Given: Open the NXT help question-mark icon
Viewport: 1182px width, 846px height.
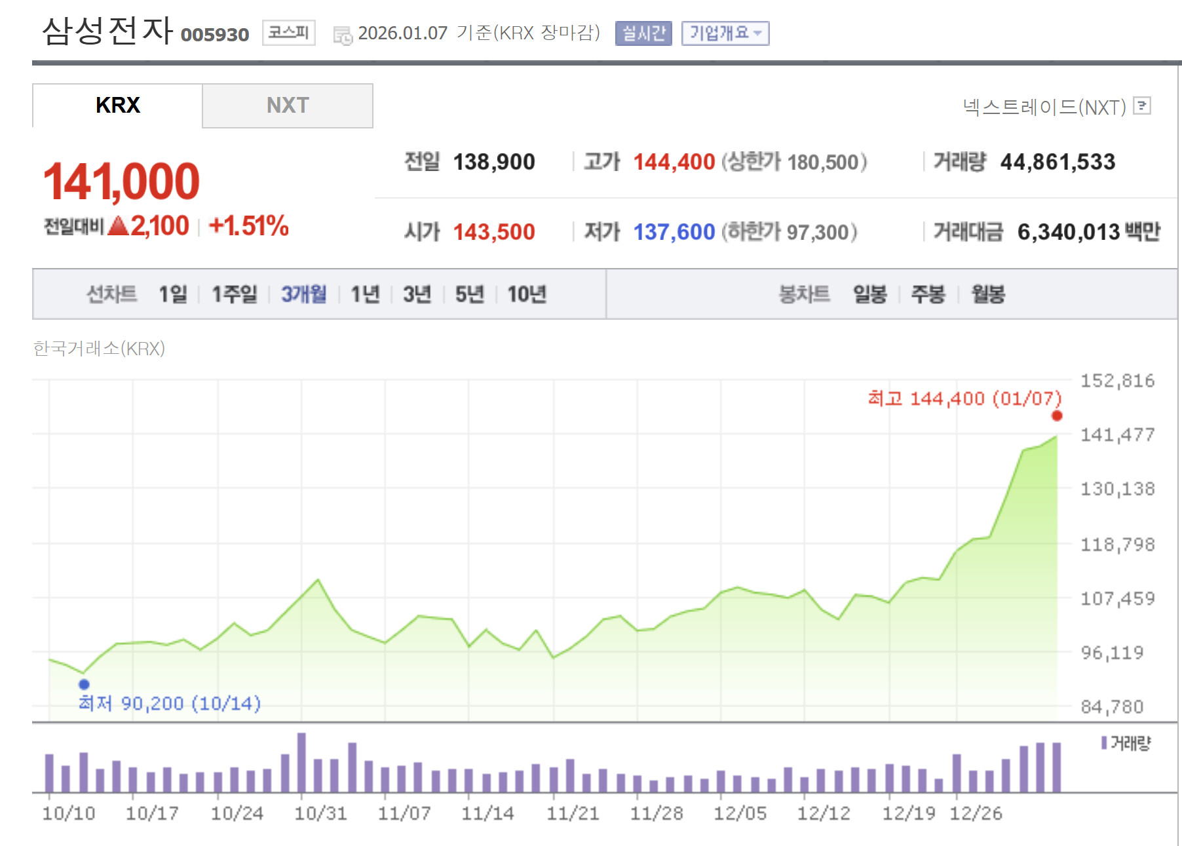Looking at the screenshot, I should click(x=1142, y=106).
